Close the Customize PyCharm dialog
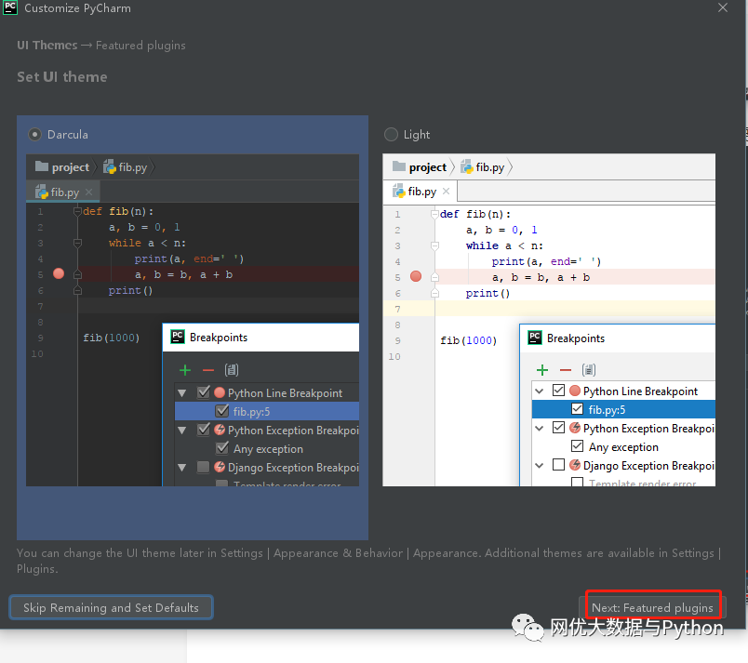 [723, 7]
